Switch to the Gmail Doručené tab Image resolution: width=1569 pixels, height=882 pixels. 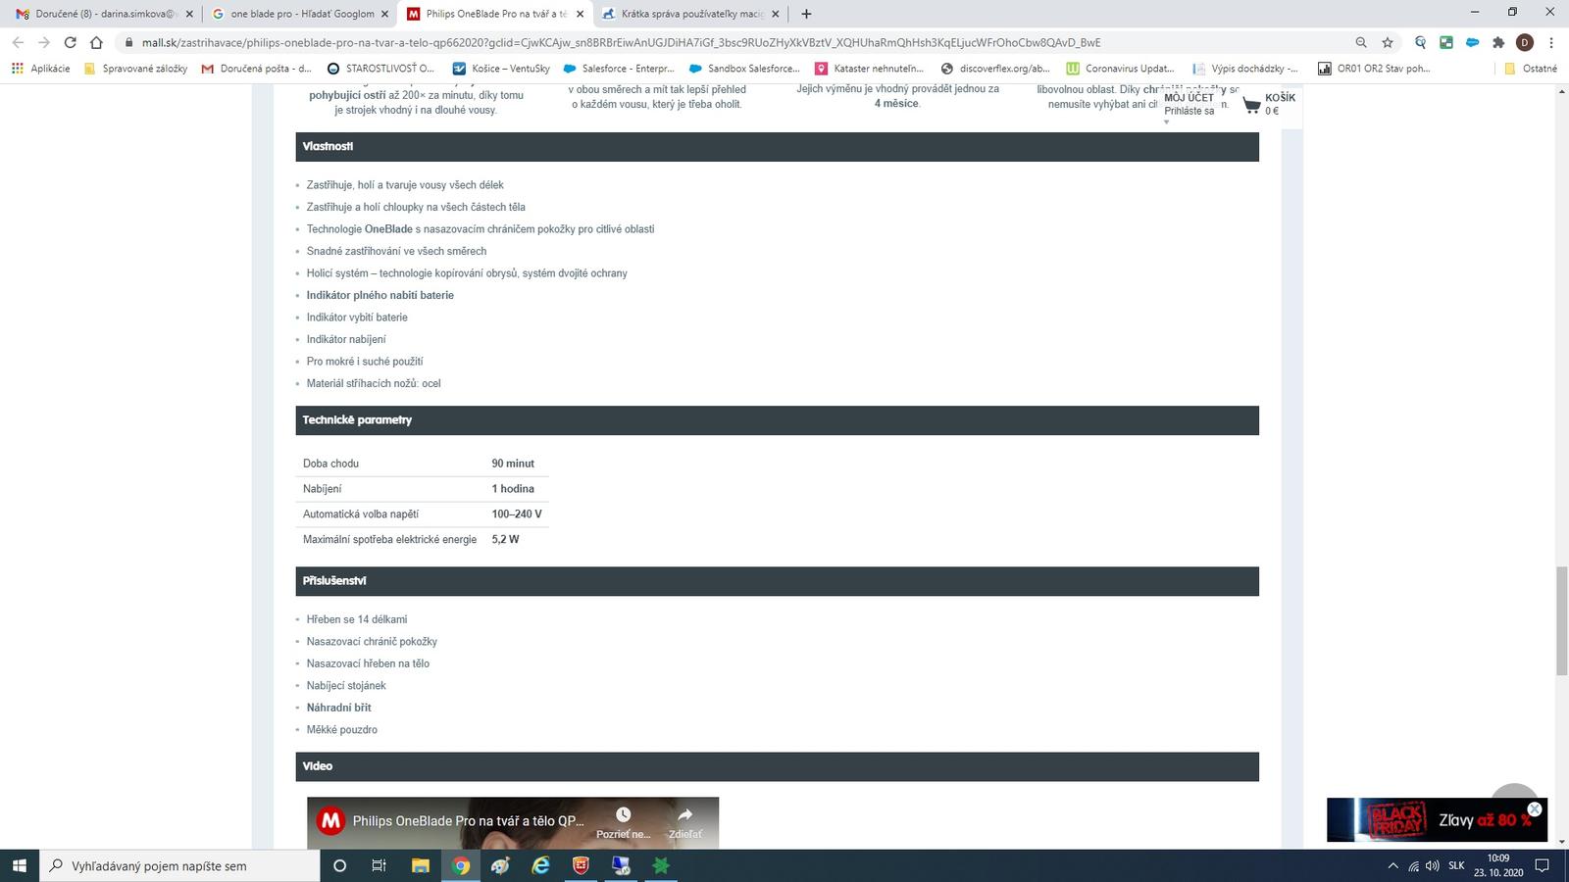coord(96,14)
